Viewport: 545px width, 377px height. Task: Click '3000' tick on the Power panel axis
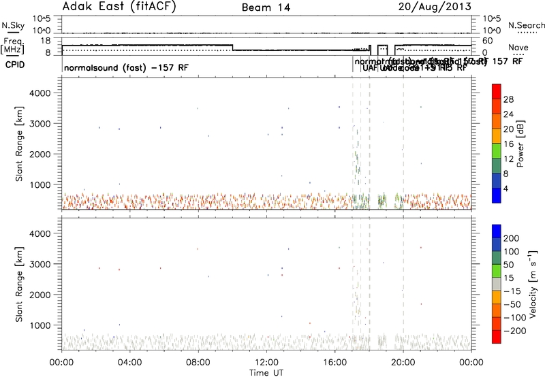(x=40, y=124)
